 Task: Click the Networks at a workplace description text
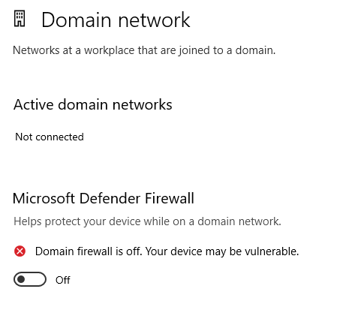click(x=144, y=50)
